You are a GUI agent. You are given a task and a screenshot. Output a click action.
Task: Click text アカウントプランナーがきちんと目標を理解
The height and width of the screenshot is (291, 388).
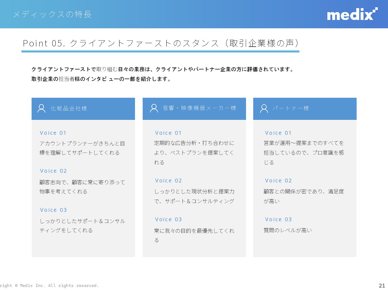pyautogui.click(x=82, y=148)
